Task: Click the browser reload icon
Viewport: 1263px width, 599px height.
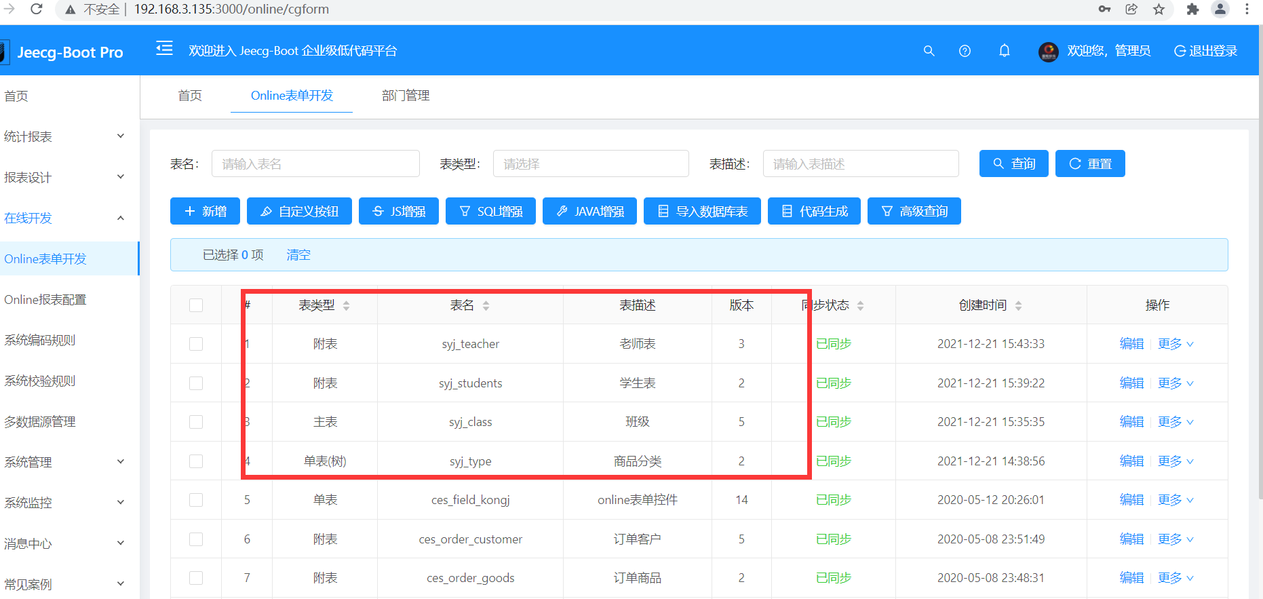Action: [37, 9]
